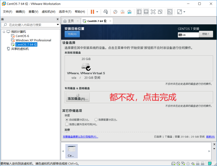This screenshot has width=217, height=166.
Task: Select the 20 GiB VMware virtual disk
Action: [x=86, y=68]
